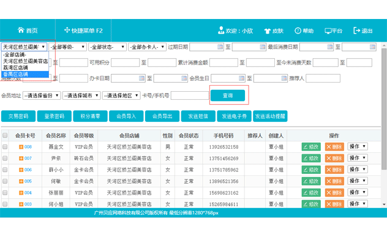Image resolution: width=387 pixels, height=235 pixels.
Task: Tick the select-all header checkbox
Action: (5, 135)
